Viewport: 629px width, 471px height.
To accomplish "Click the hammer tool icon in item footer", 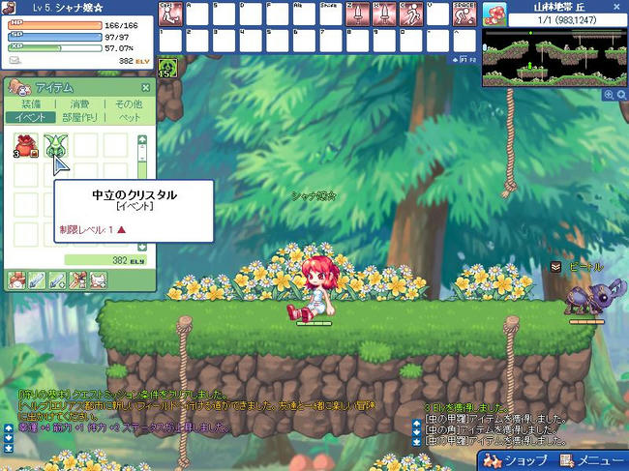I will [77, 280].
